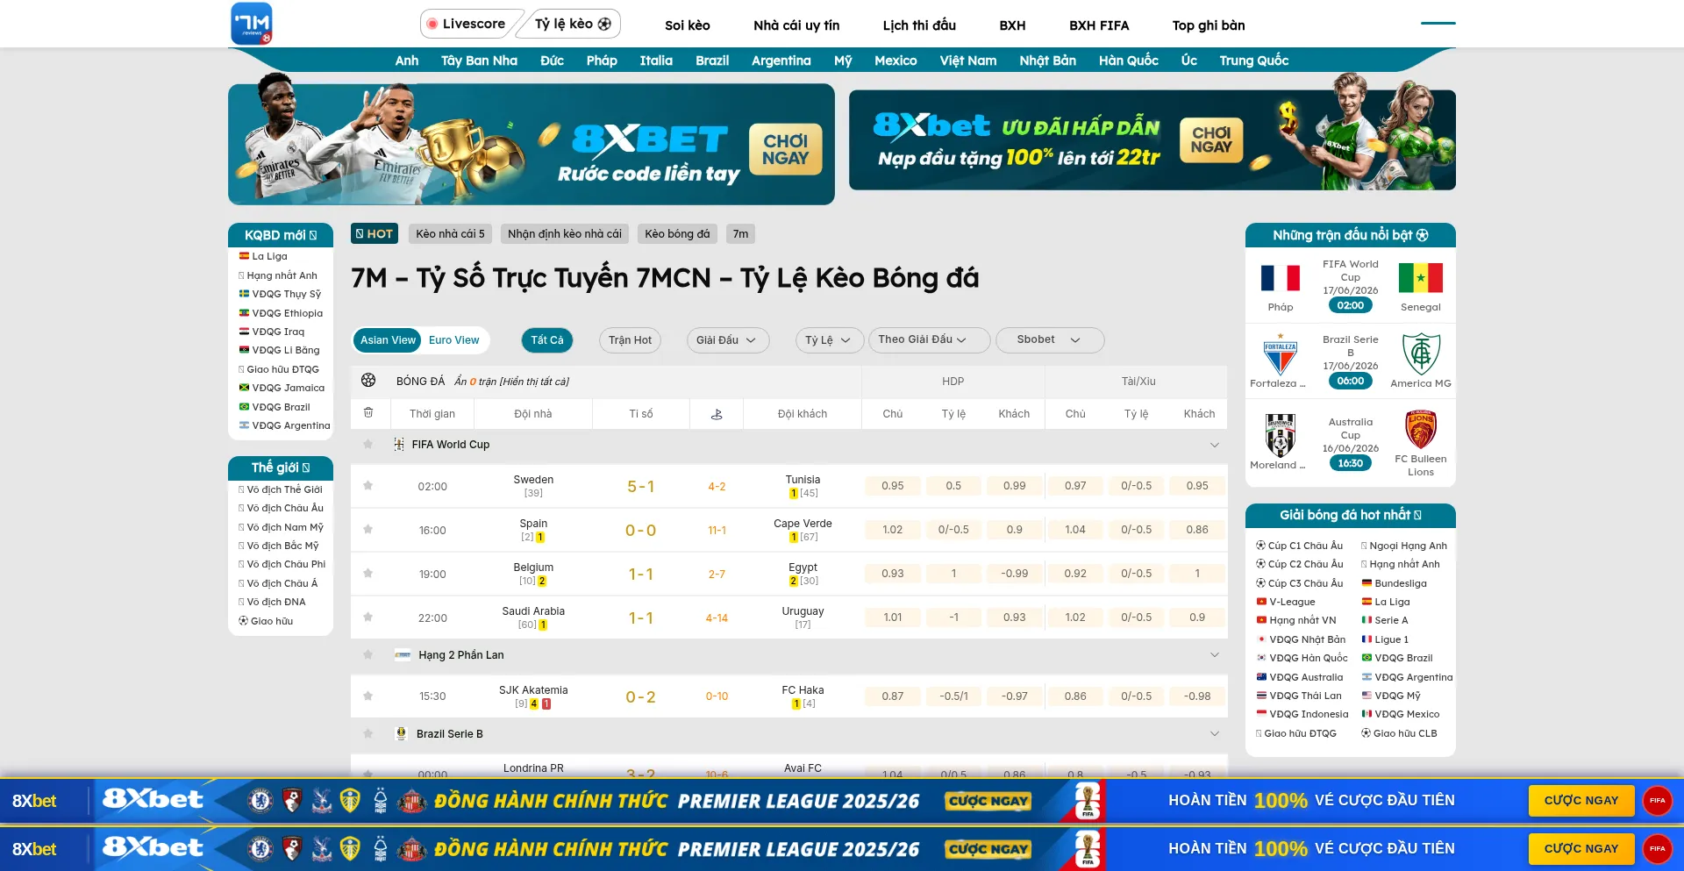
Task: Click the soccer ball icon beside BÓNG ĐÁ
Action: [368, 381]
